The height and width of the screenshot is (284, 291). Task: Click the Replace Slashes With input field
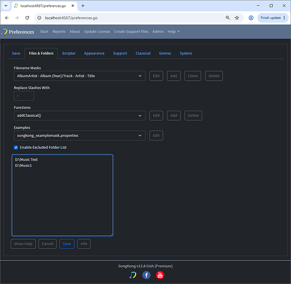(x=24, y=96)
